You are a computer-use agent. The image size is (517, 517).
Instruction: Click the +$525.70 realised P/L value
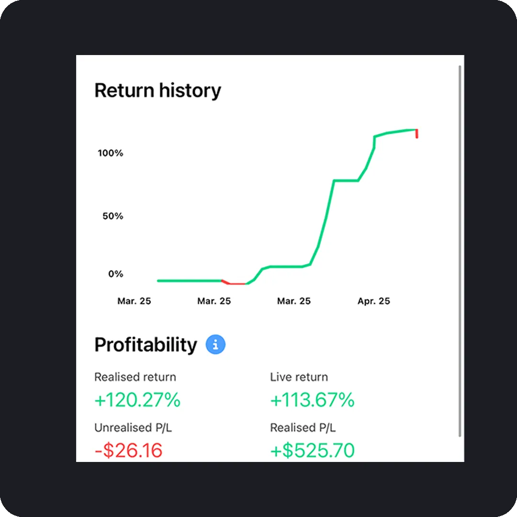pos(312,450)
